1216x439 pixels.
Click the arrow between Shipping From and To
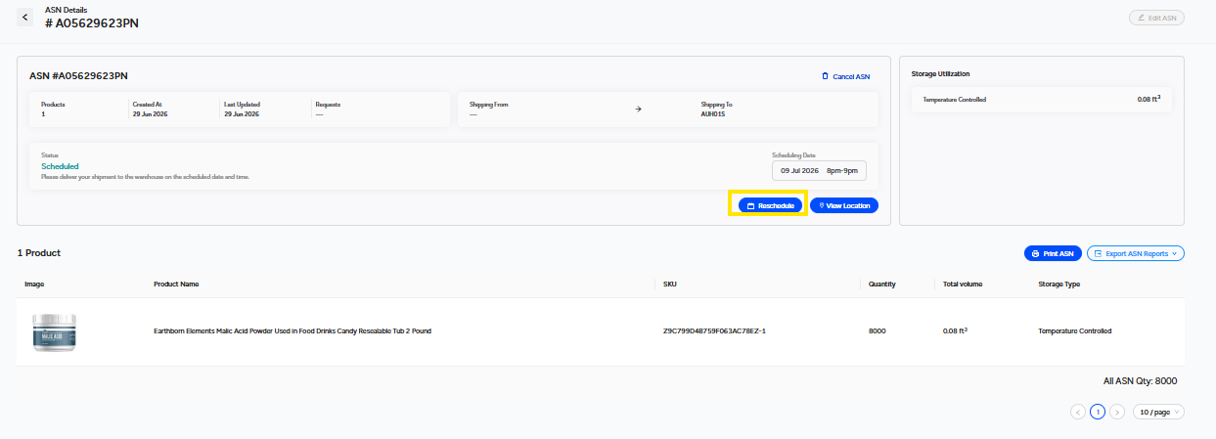pos(638,109)
